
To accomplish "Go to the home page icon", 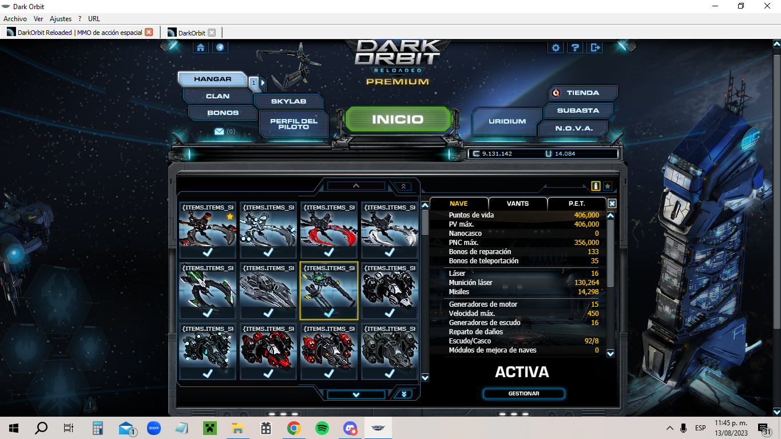I will pyautogui.click(x=201, y=48).
